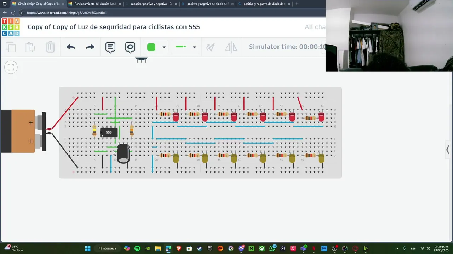The height and width of the screenshot is (254, 453).
Task: Toggle notes visibility eye icon
Action: [x=130, y=47]
